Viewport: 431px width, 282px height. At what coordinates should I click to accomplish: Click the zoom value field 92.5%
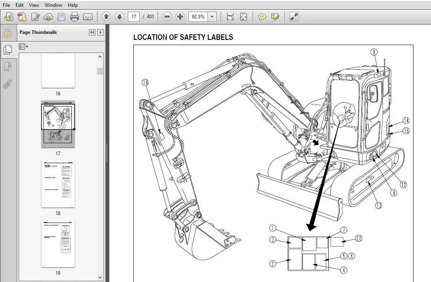point(198,17)
